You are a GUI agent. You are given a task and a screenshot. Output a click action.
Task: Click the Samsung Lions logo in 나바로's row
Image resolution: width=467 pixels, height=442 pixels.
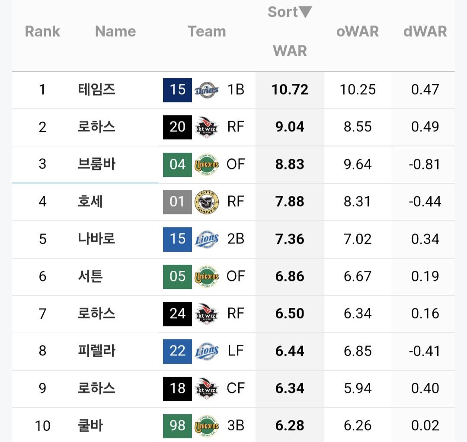click(206, 239)
